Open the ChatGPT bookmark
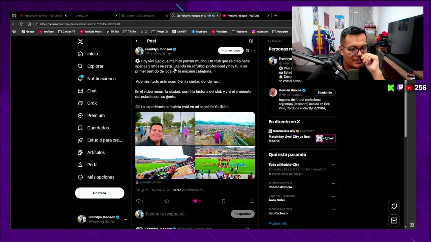 coord(179,32)
